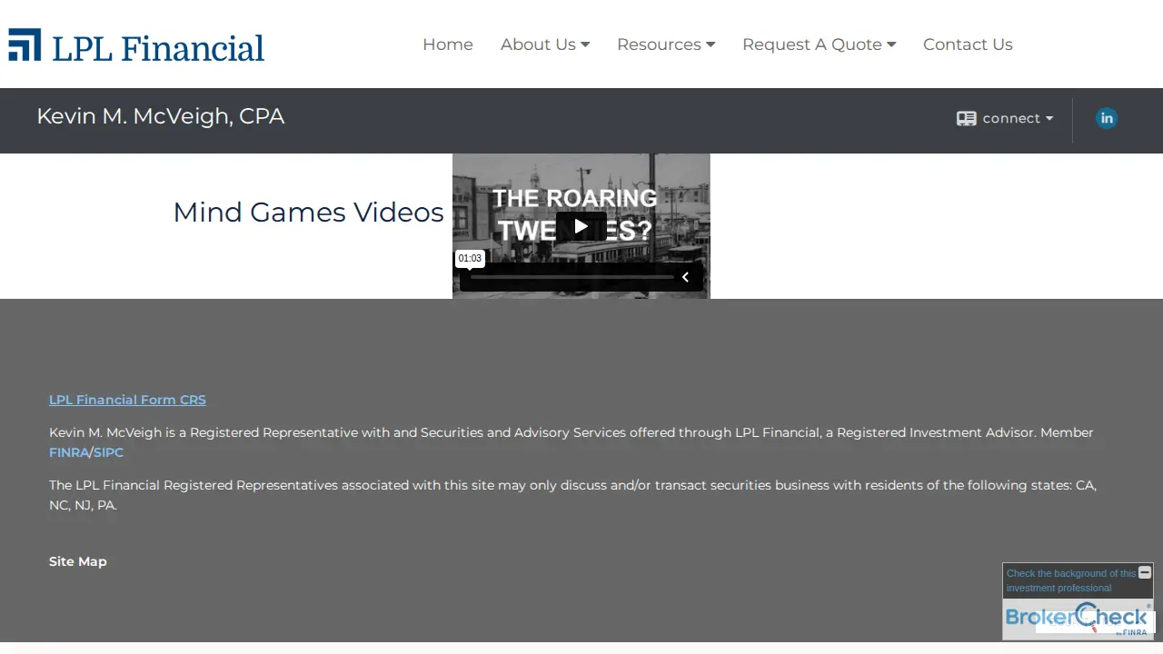Open the connect dropdown
1163x654 pixels.
coord(1005,118)
